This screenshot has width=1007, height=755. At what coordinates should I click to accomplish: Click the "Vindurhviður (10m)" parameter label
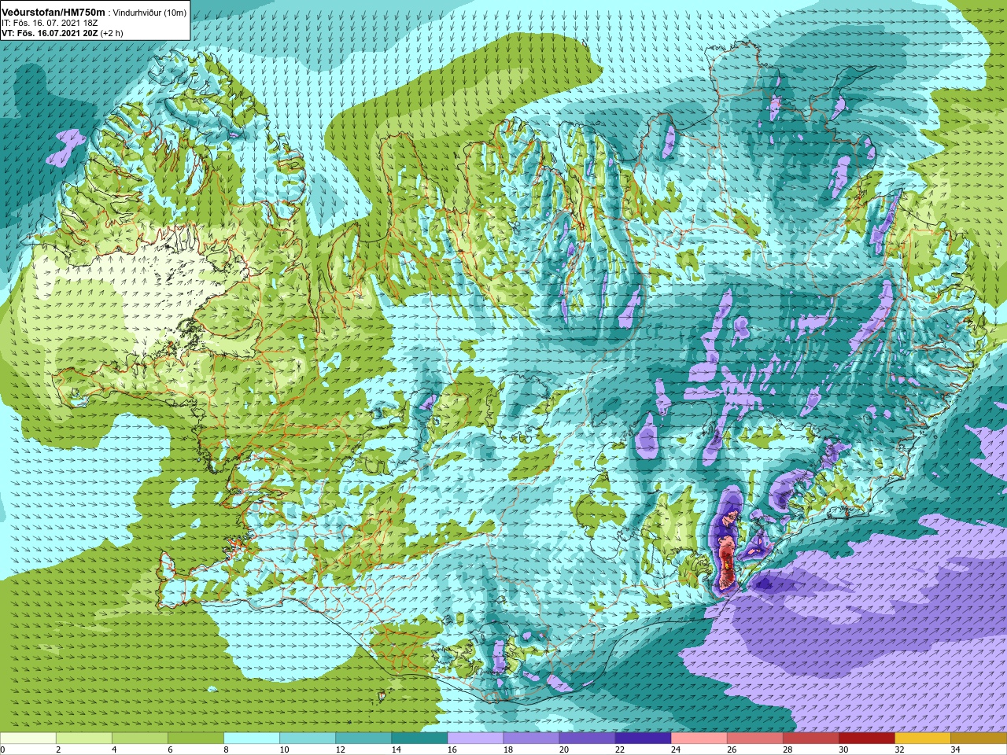[x=149, y=13]
